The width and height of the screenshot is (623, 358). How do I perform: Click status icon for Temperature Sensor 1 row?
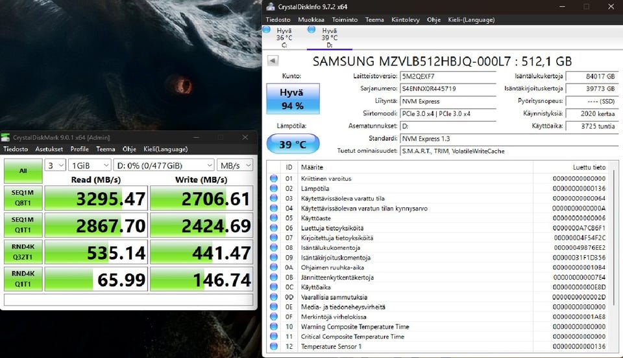coord(273,346)
